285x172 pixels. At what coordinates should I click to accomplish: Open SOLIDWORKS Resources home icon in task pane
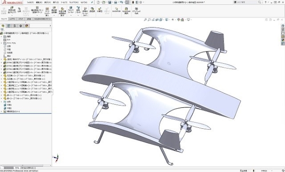point(283,26)
